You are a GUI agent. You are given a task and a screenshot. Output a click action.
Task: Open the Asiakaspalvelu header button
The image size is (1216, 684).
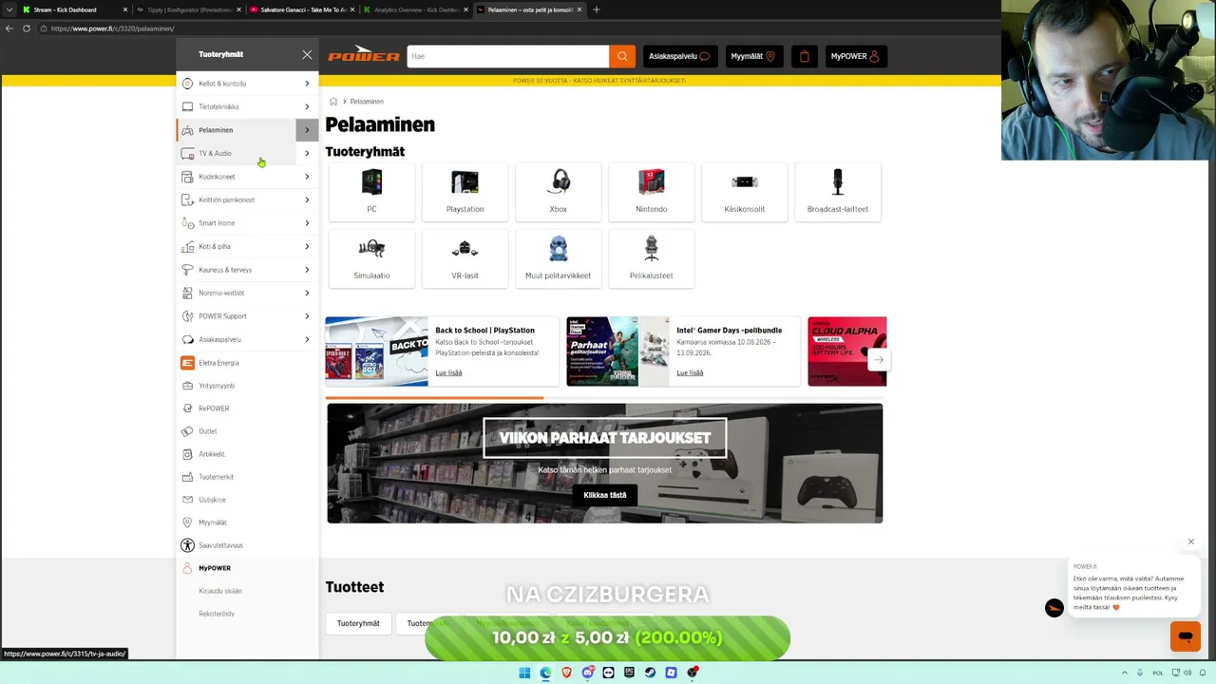(679, 56)
